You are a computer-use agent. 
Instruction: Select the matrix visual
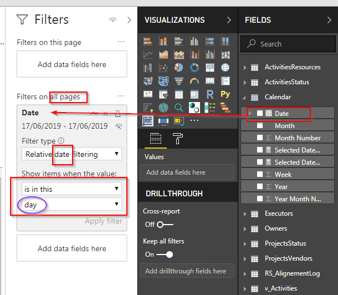tap(194, 94)
